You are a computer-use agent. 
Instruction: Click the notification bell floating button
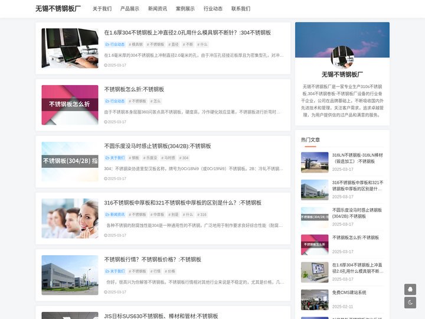pos(410,289)
